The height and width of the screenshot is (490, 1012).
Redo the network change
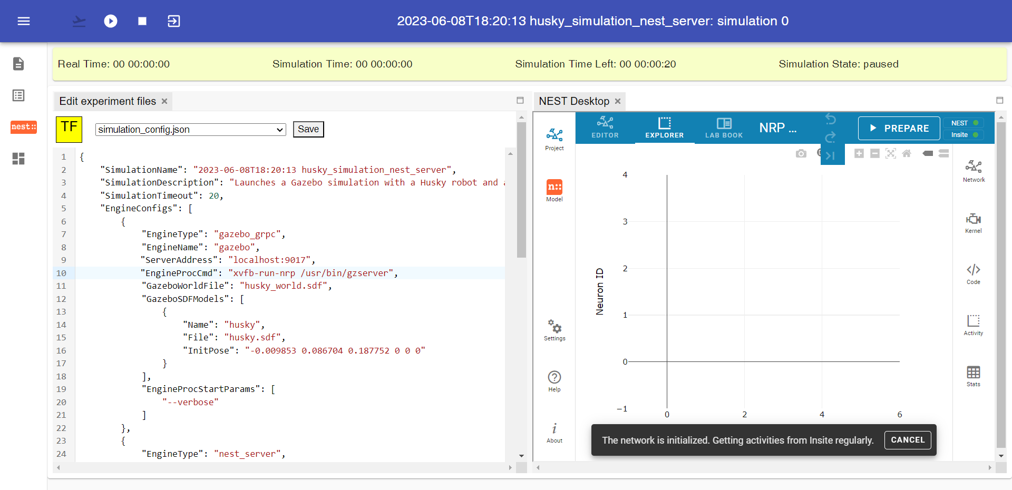[831, 137]
